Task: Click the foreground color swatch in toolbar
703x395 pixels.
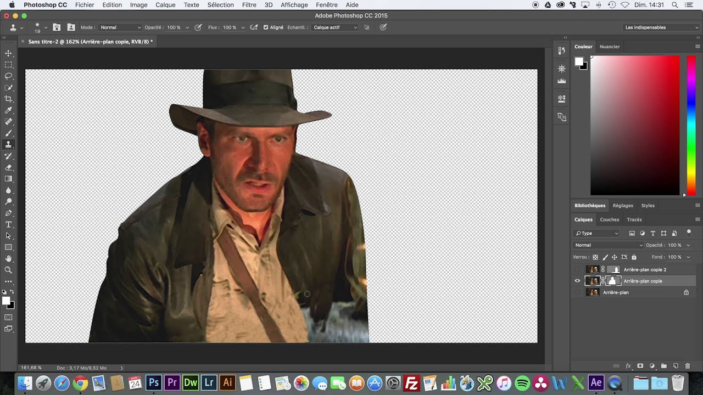Action: pos(6,301)
